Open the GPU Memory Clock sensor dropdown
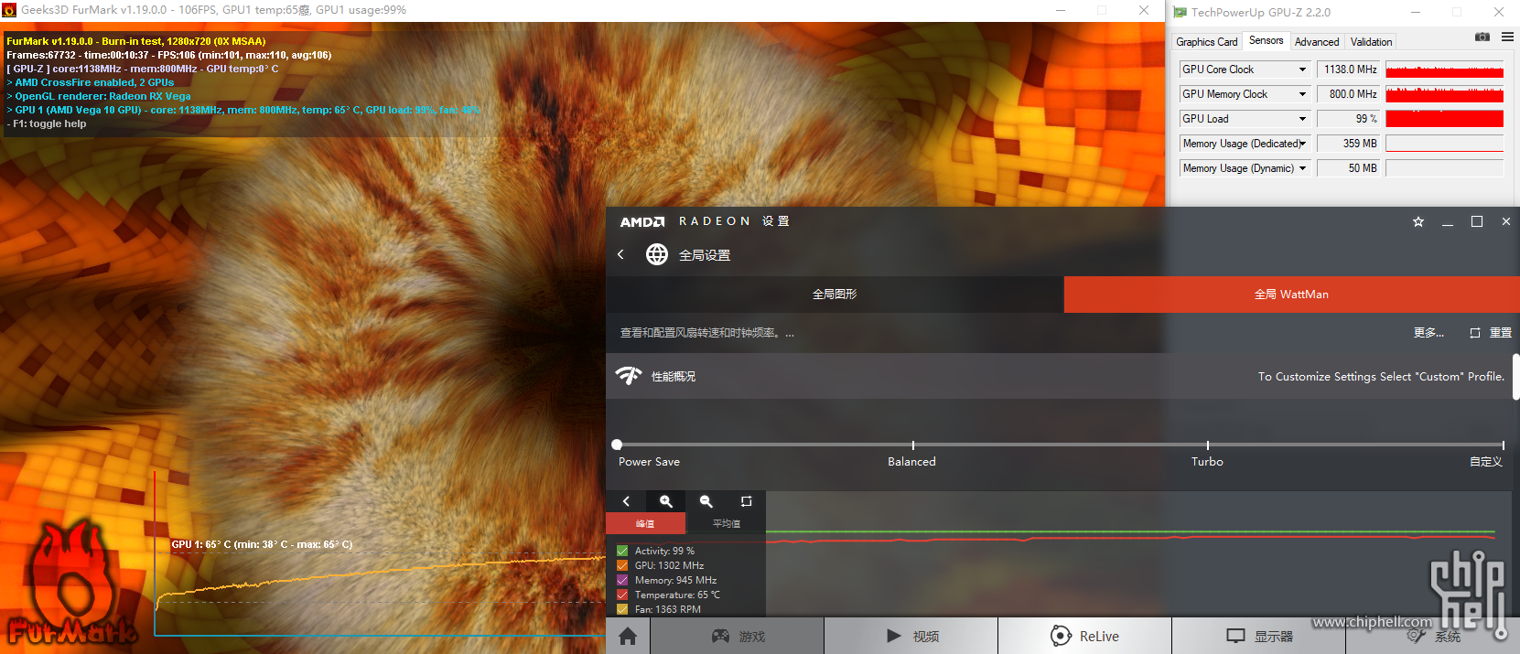 pos(1302,94)
